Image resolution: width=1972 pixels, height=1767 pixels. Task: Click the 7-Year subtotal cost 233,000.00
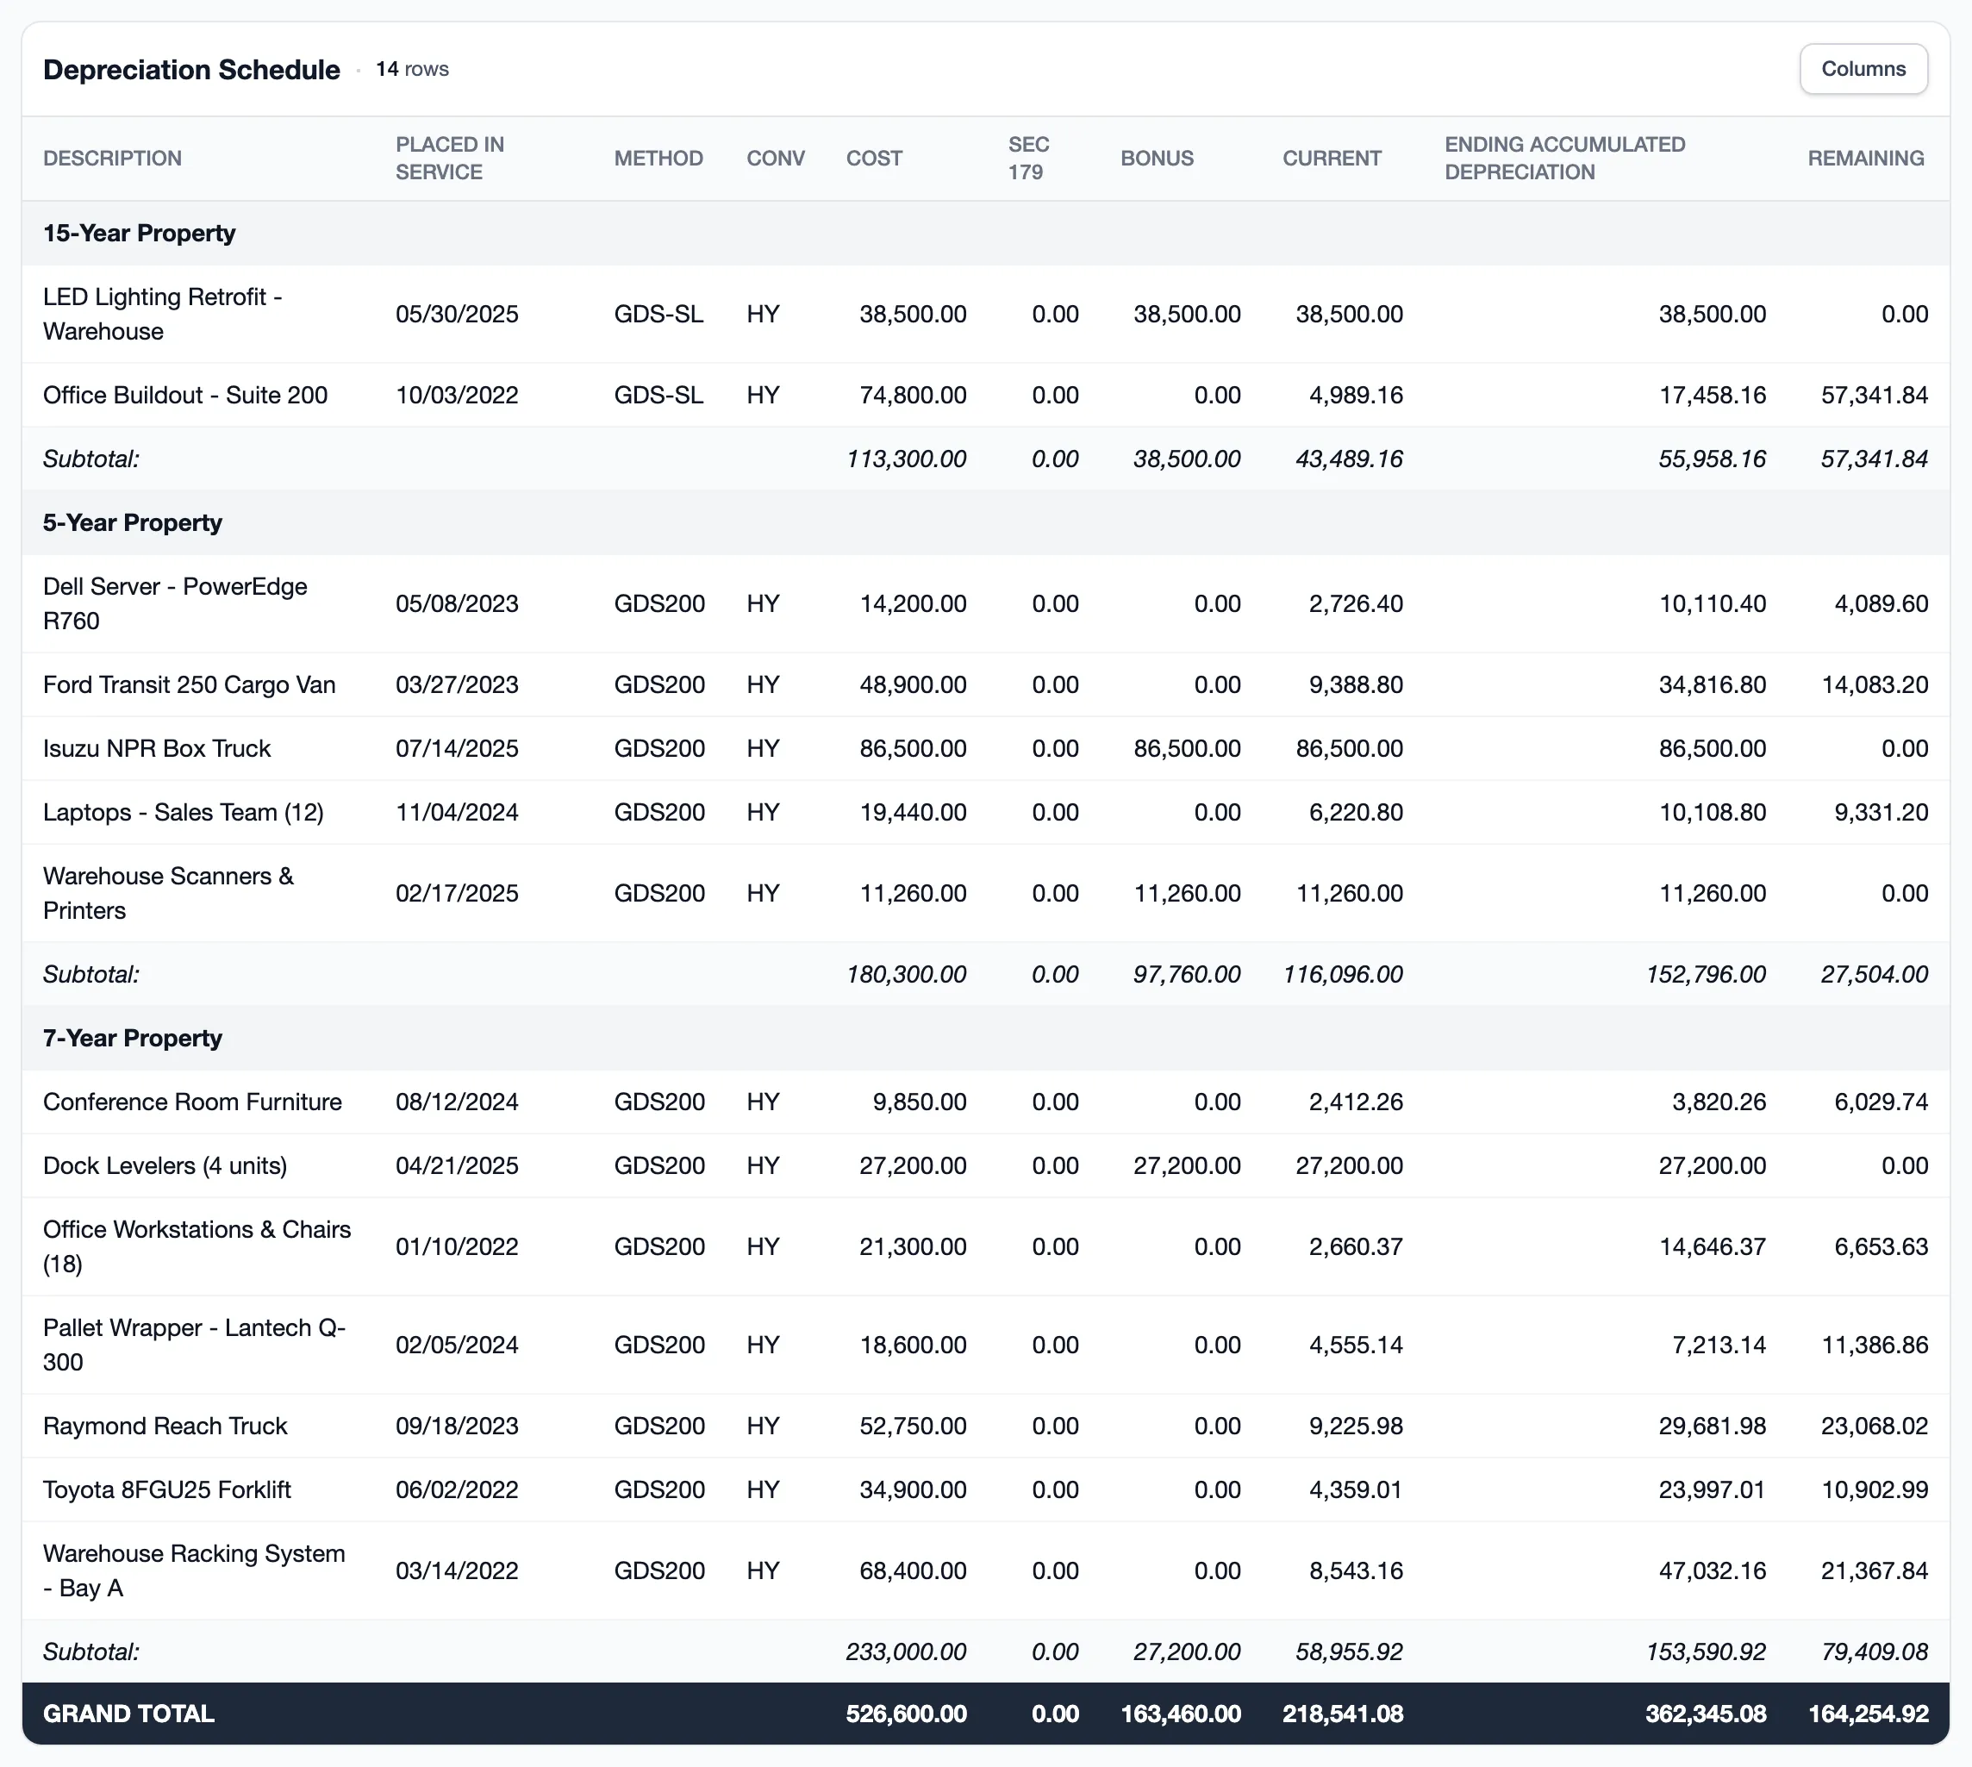tap(906, 1651)
